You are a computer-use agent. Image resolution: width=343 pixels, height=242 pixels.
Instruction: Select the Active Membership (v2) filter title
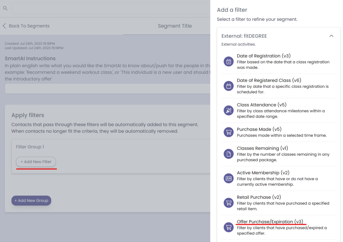point(263,173)
